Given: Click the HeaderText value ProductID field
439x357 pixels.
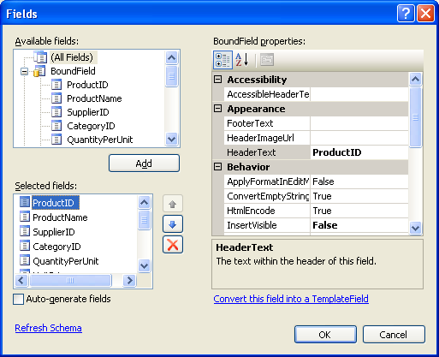Looking at the screenshot, I should (x=359, y=152).
